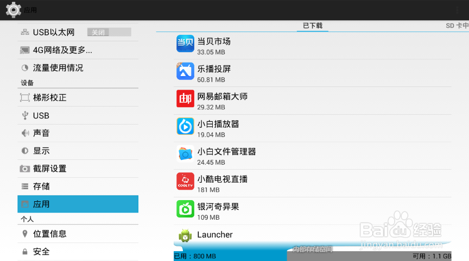469x261 pixels.
Task: Click the 19.04 MB size text
Action: (x=211, y=135)
